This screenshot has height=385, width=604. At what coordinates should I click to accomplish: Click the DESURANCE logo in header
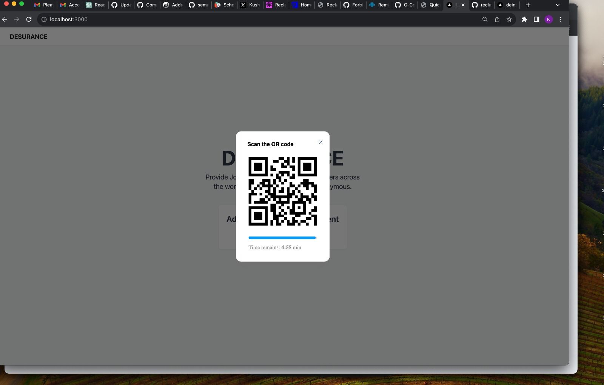point(29,37)
